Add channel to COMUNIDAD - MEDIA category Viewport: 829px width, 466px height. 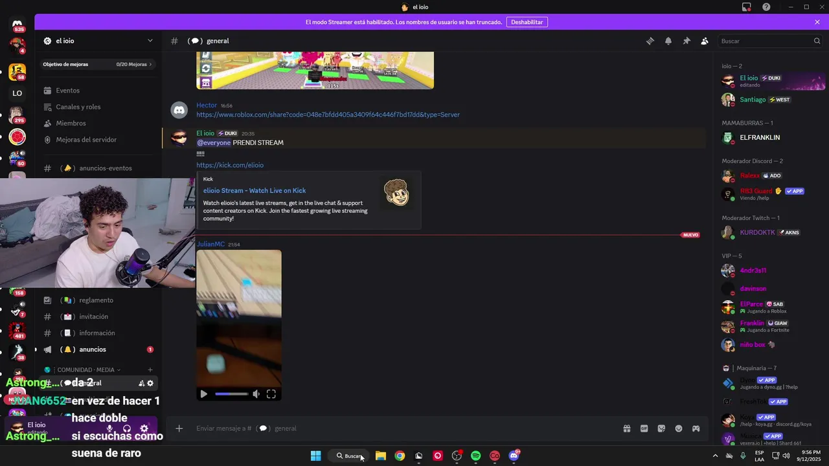(150, 370)
